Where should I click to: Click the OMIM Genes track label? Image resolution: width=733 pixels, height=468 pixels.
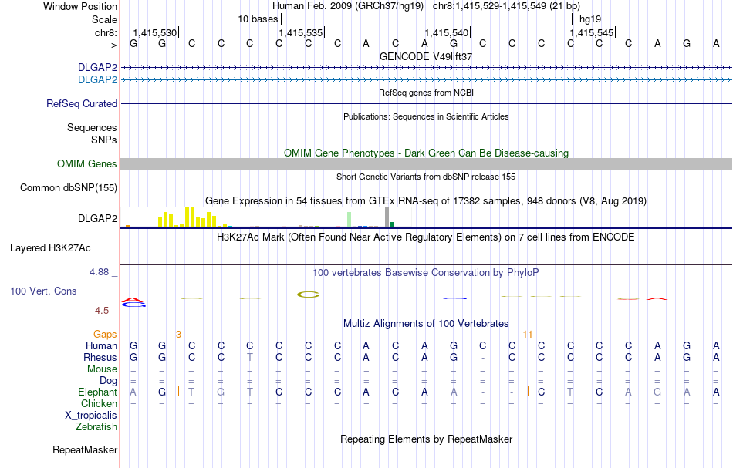(86, 164)
